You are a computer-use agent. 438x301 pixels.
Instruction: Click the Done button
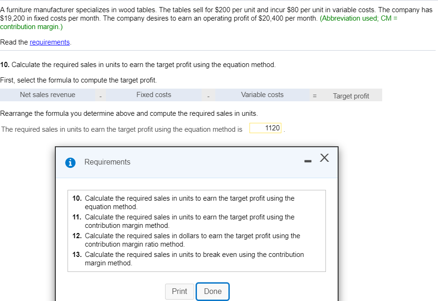point(212,292)
